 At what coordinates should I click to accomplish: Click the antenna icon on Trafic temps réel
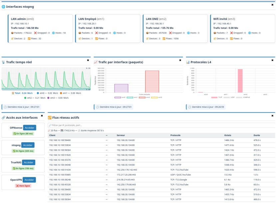tap(4, 62)
